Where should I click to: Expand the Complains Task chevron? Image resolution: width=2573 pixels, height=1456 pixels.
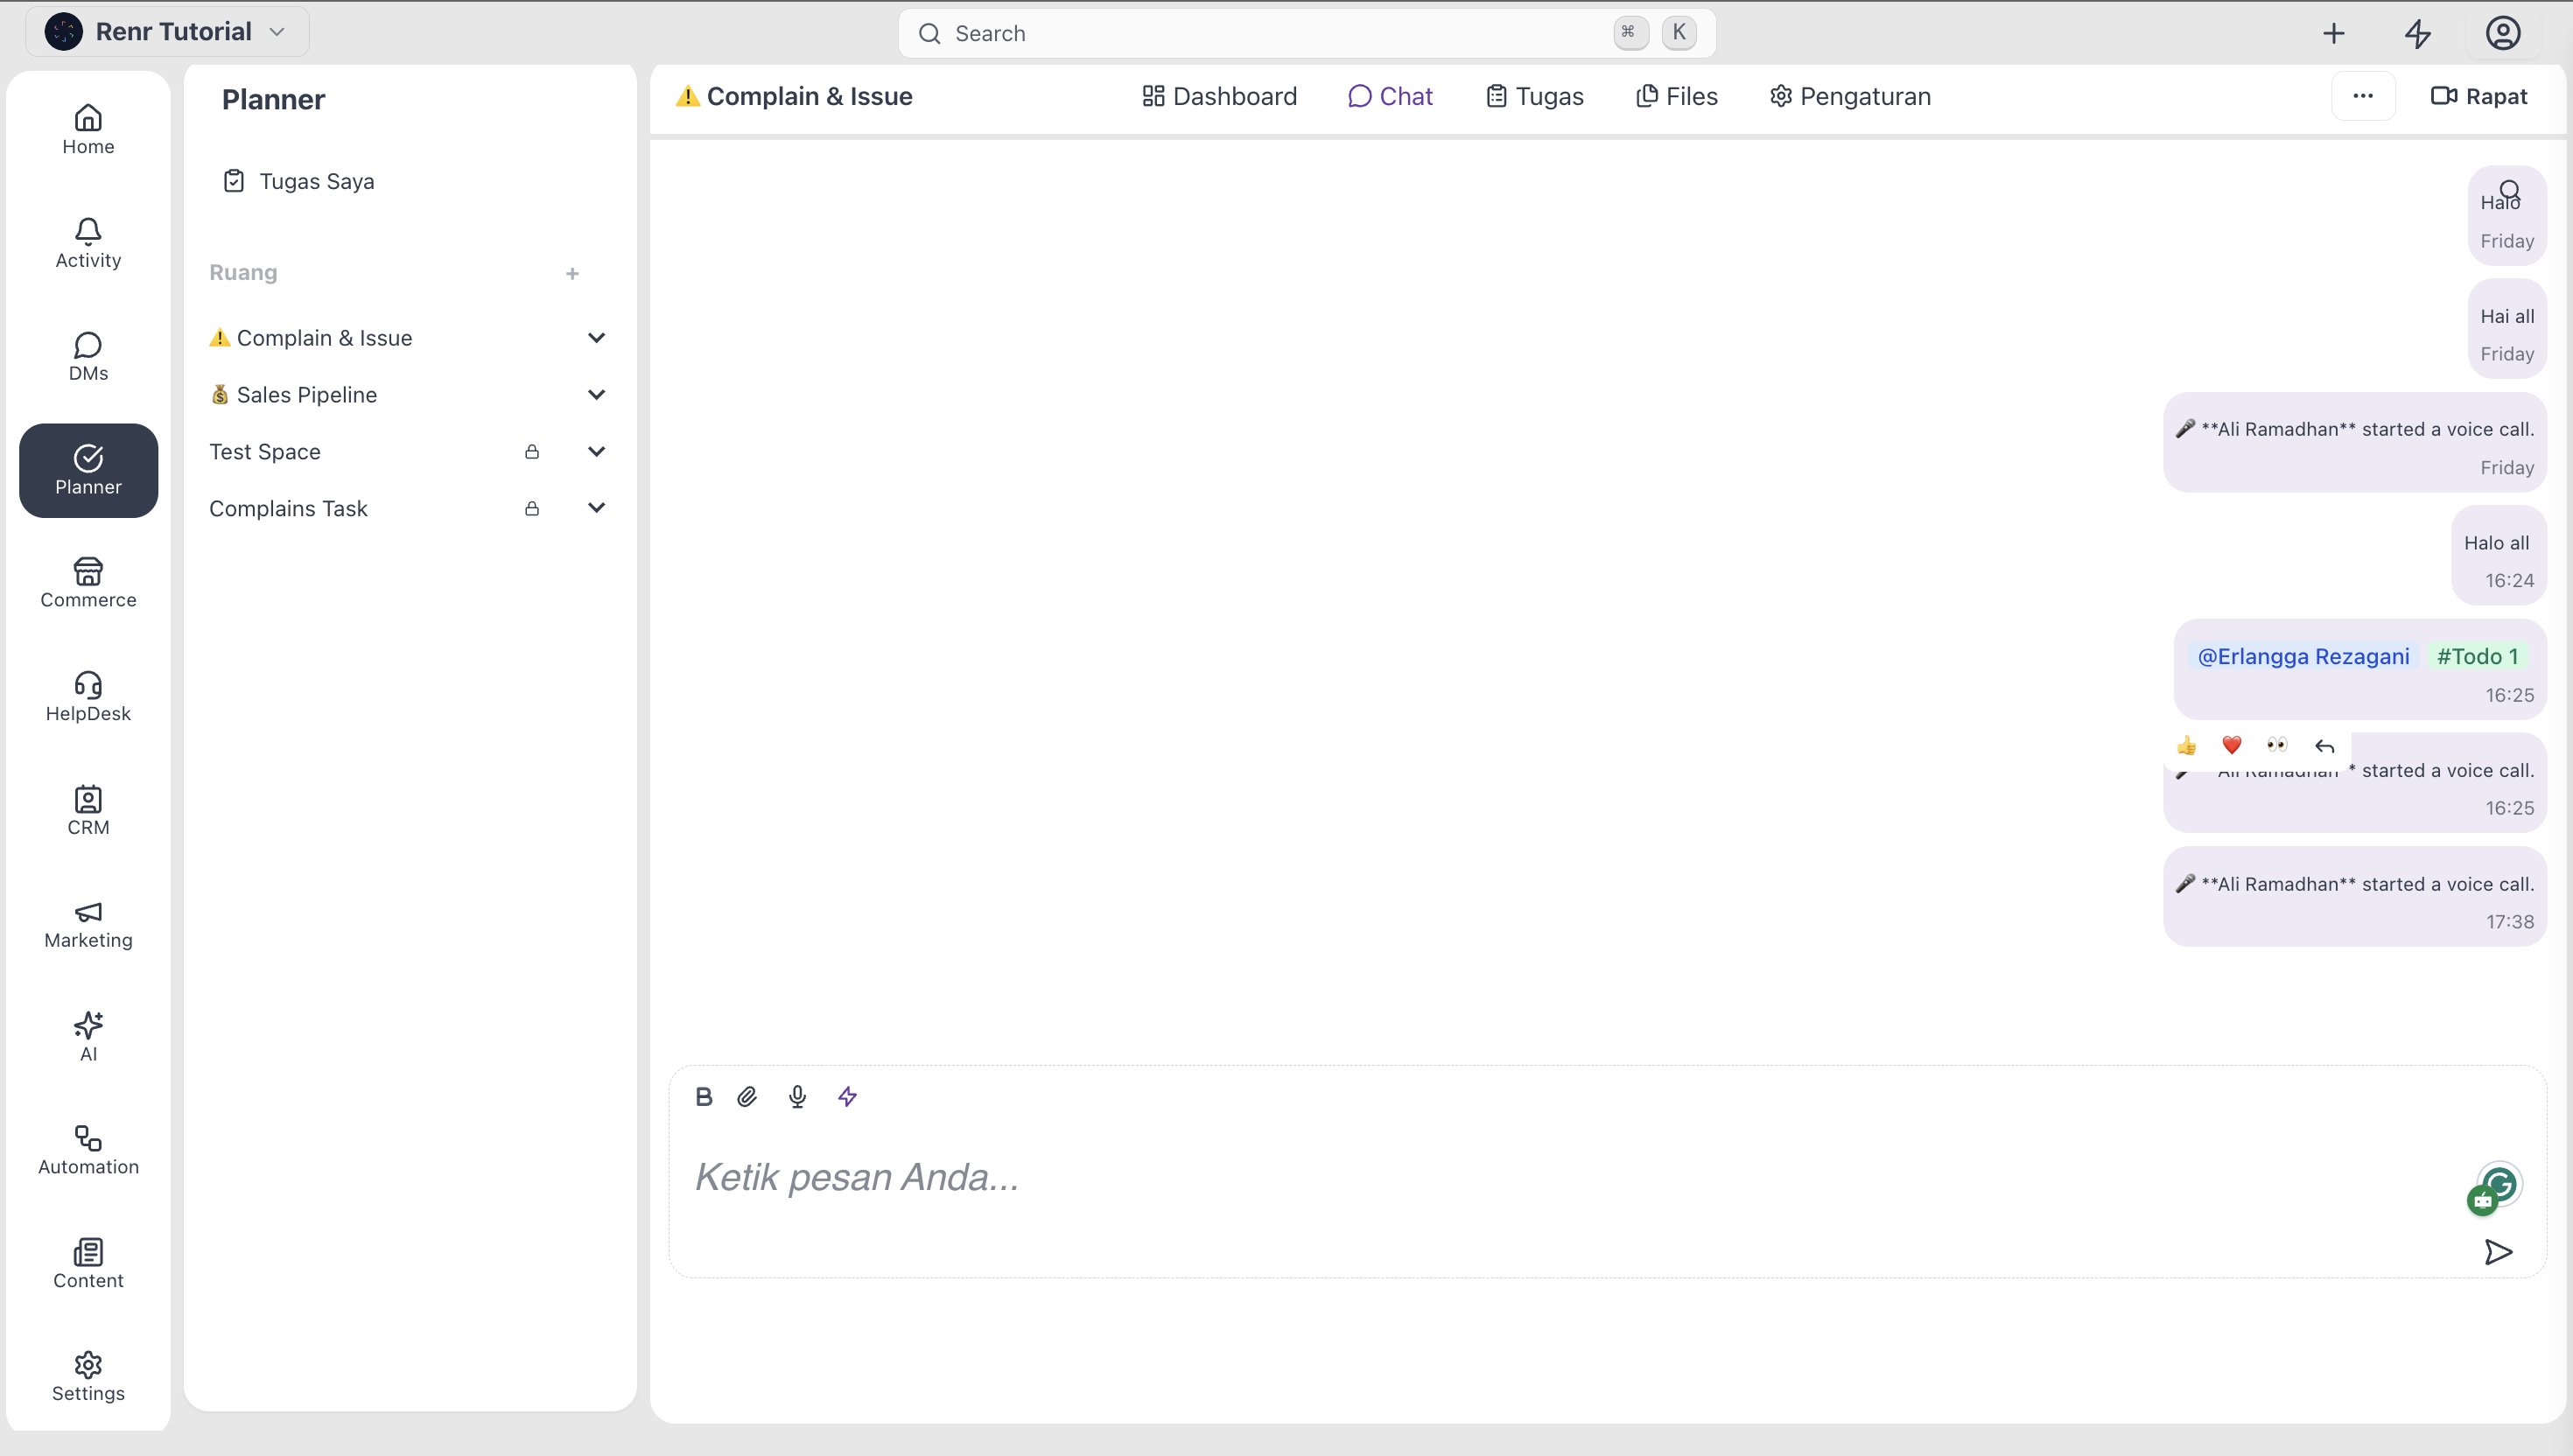(596, 508)
